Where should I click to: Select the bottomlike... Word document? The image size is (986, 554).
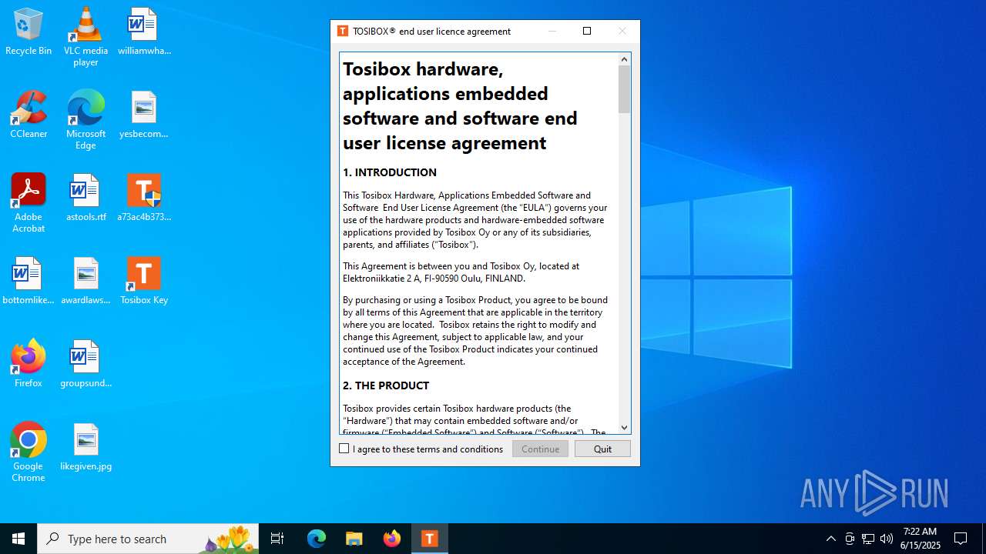click(29, 282)
